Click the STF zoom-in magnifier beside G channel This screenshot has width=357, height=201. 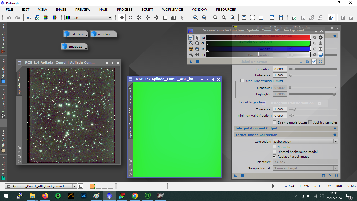pyautogui.click(x=197, y=43)
